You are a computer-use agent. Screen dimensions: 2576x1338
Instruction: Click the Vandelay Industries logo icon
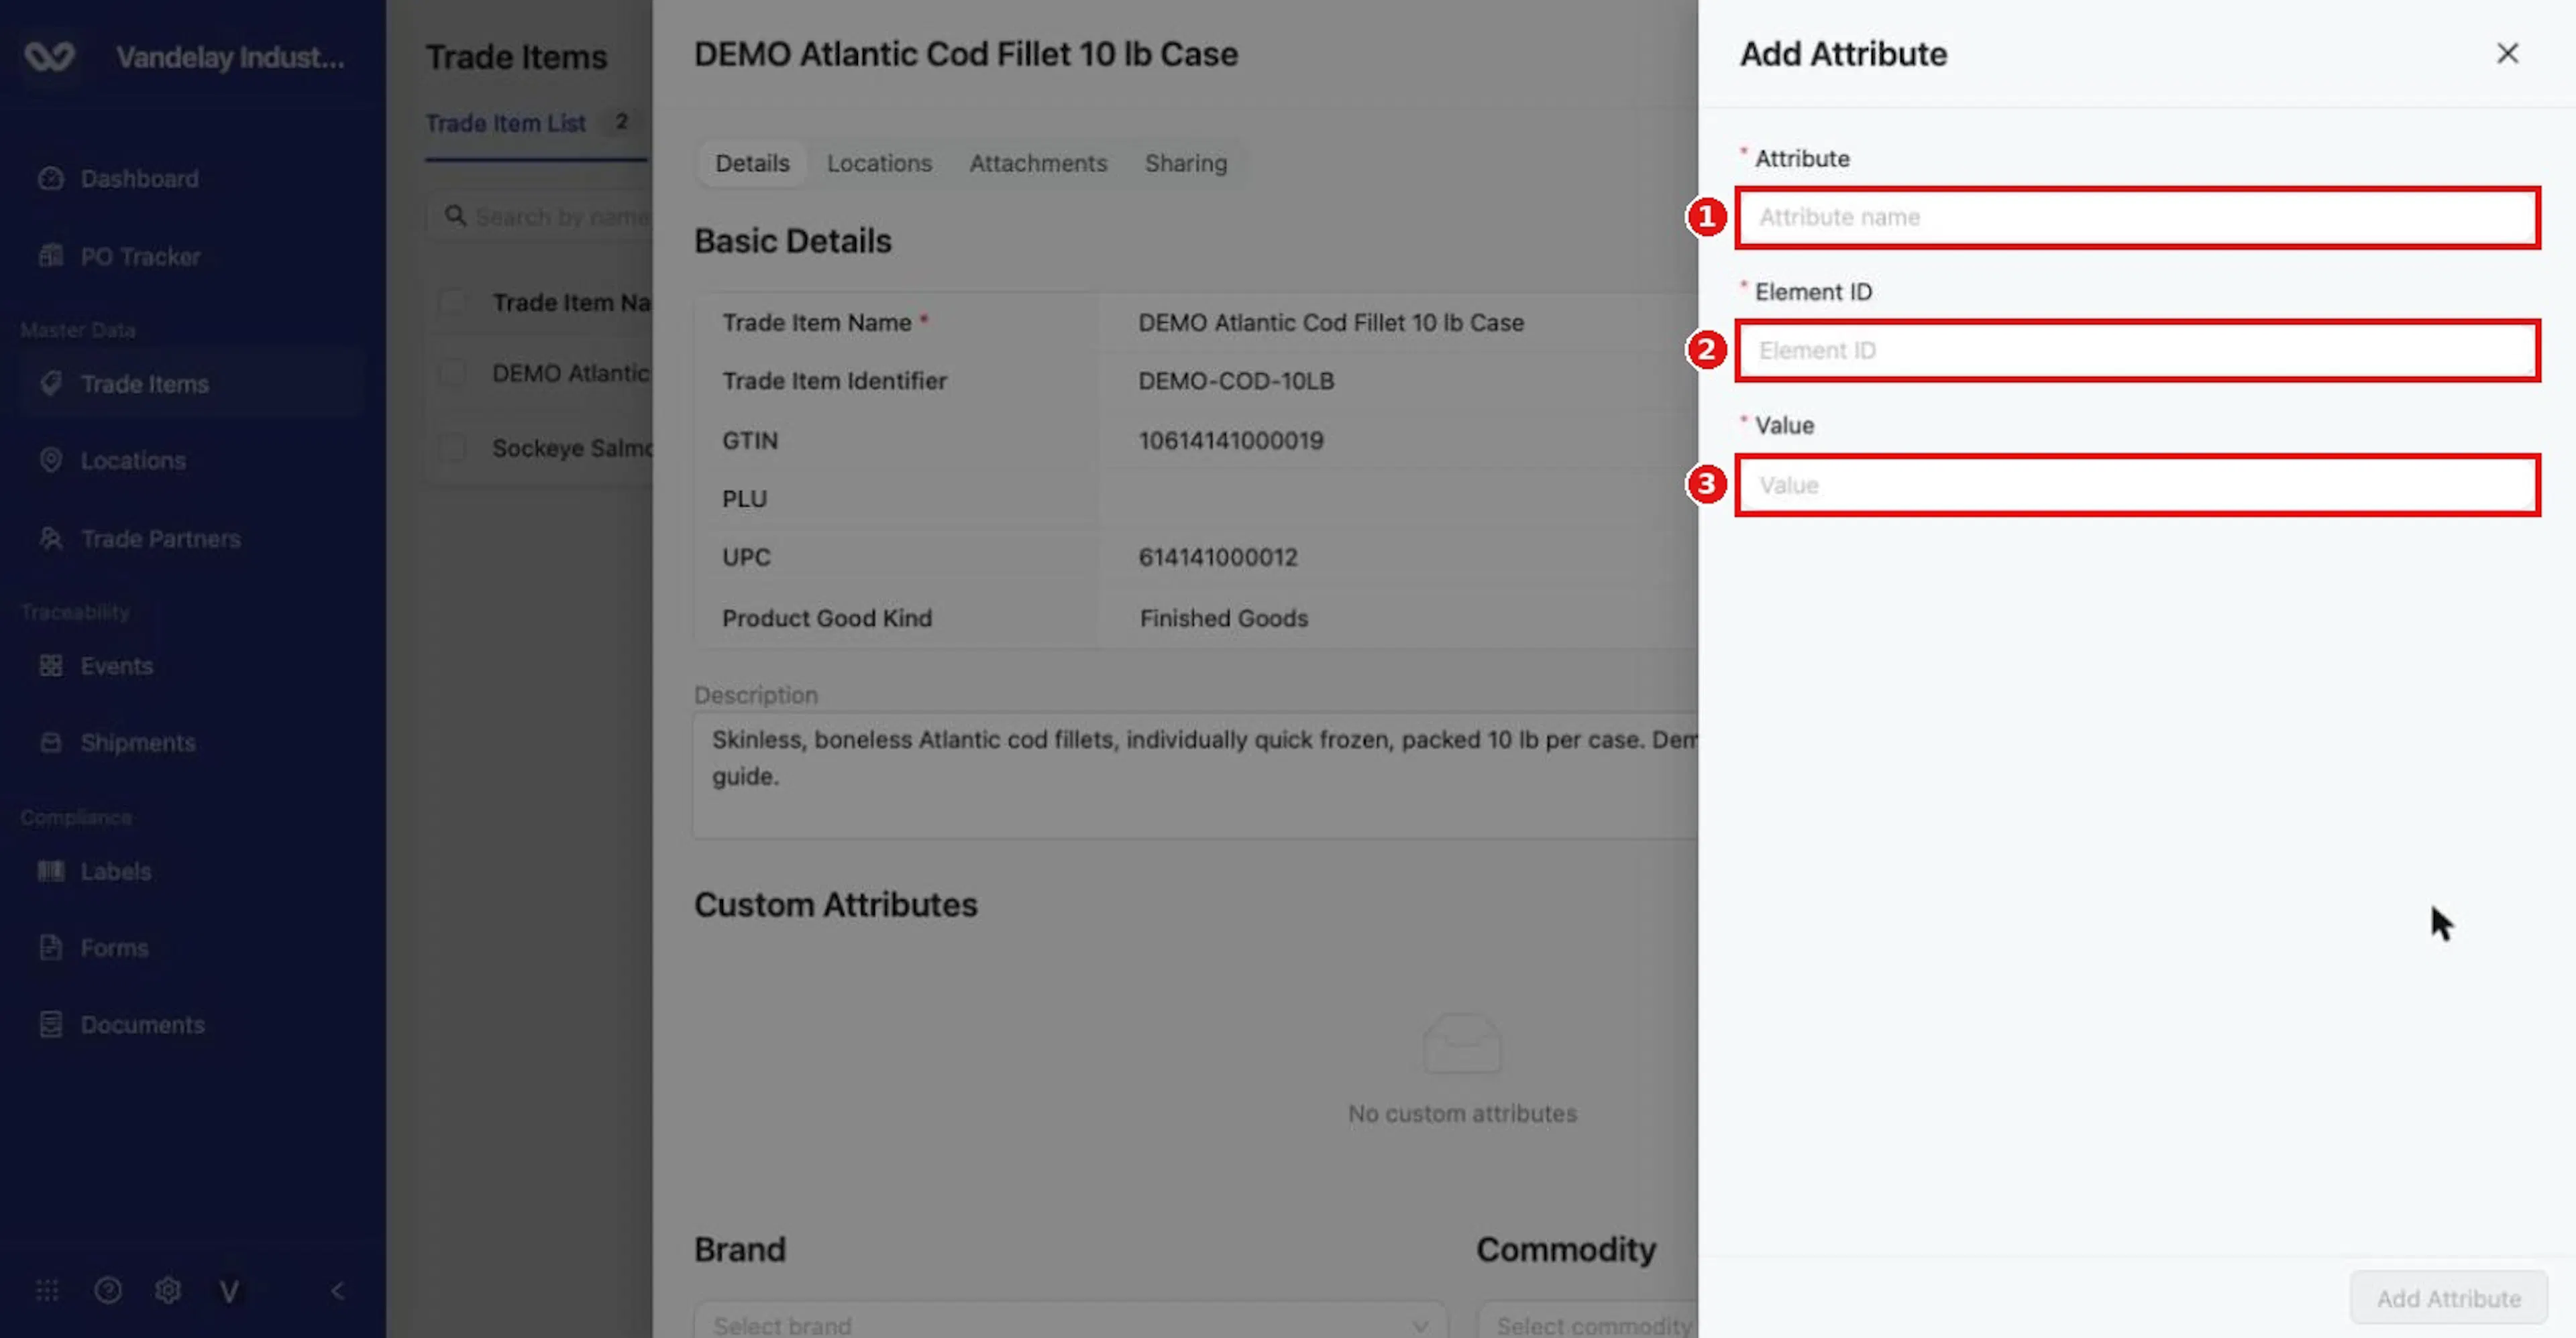pos(49,57)
